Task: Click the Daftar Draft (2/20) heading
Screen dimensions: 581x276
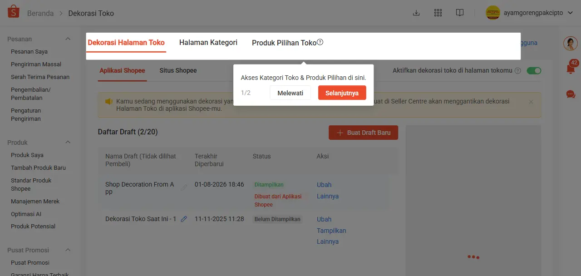Action: (128, 132)
